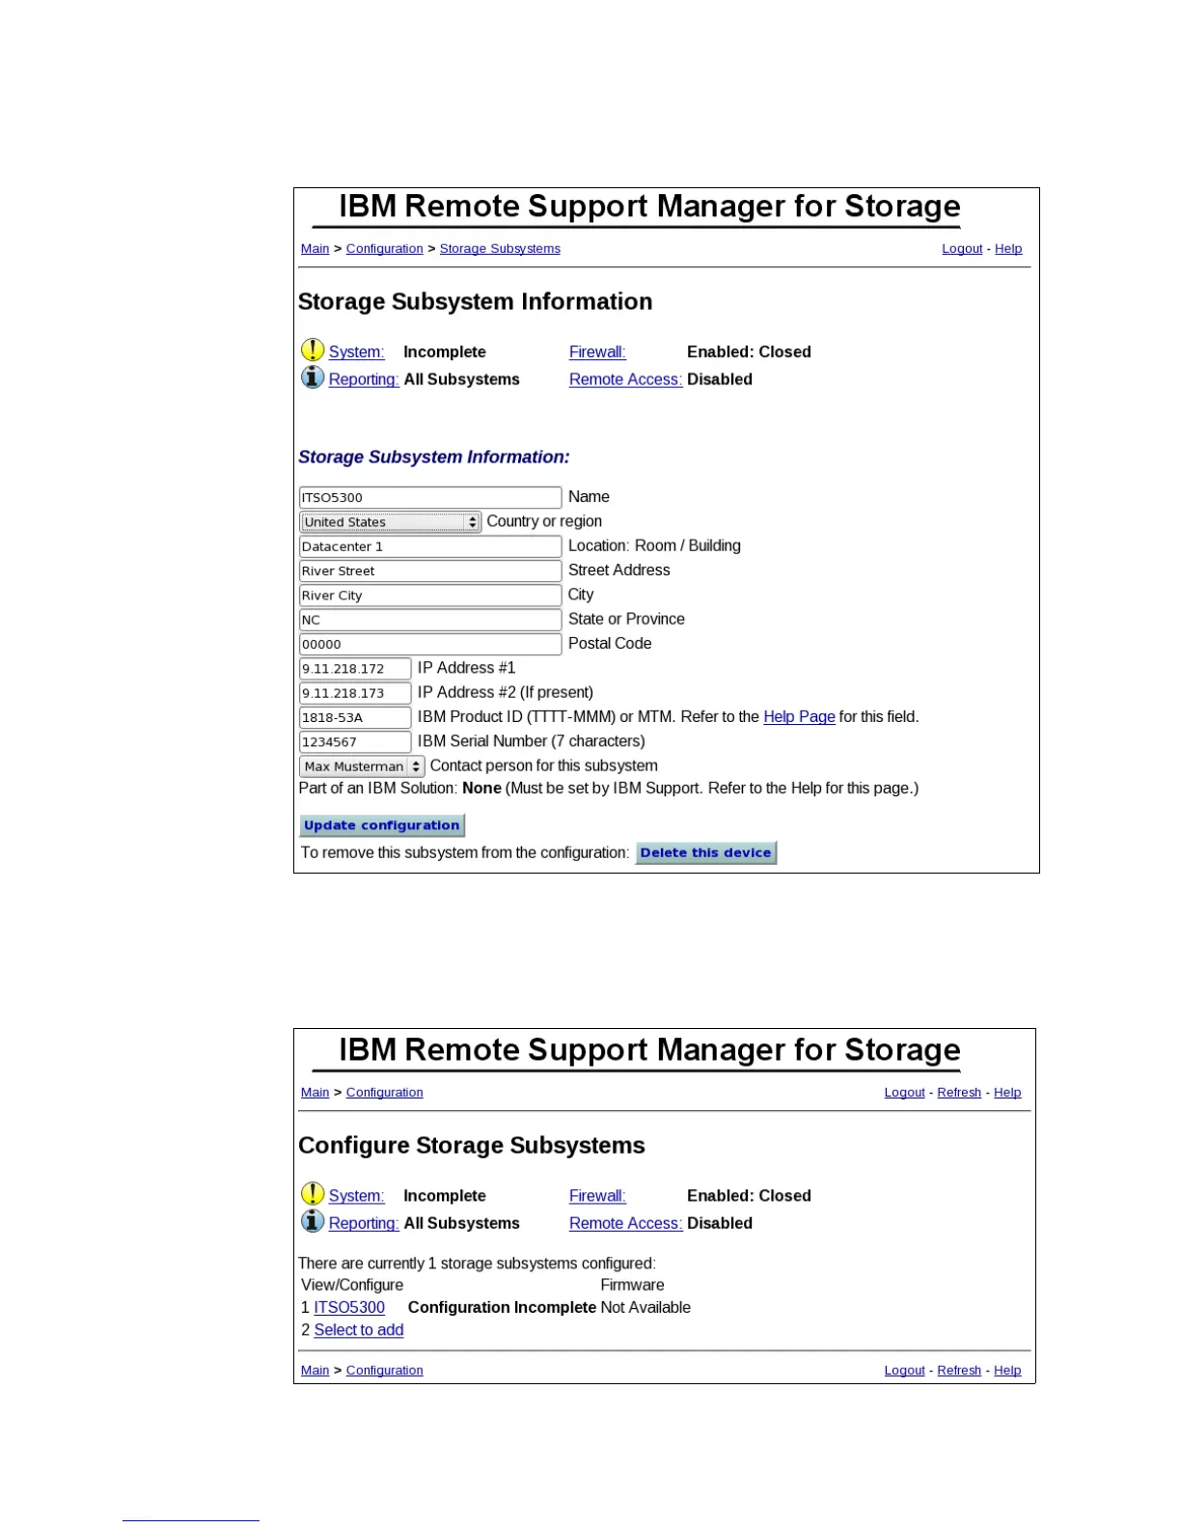
Task: Open the System link in the top panel
Action: tap(356, 352)
